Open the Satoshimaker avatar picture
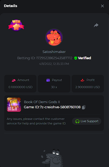 54,37
